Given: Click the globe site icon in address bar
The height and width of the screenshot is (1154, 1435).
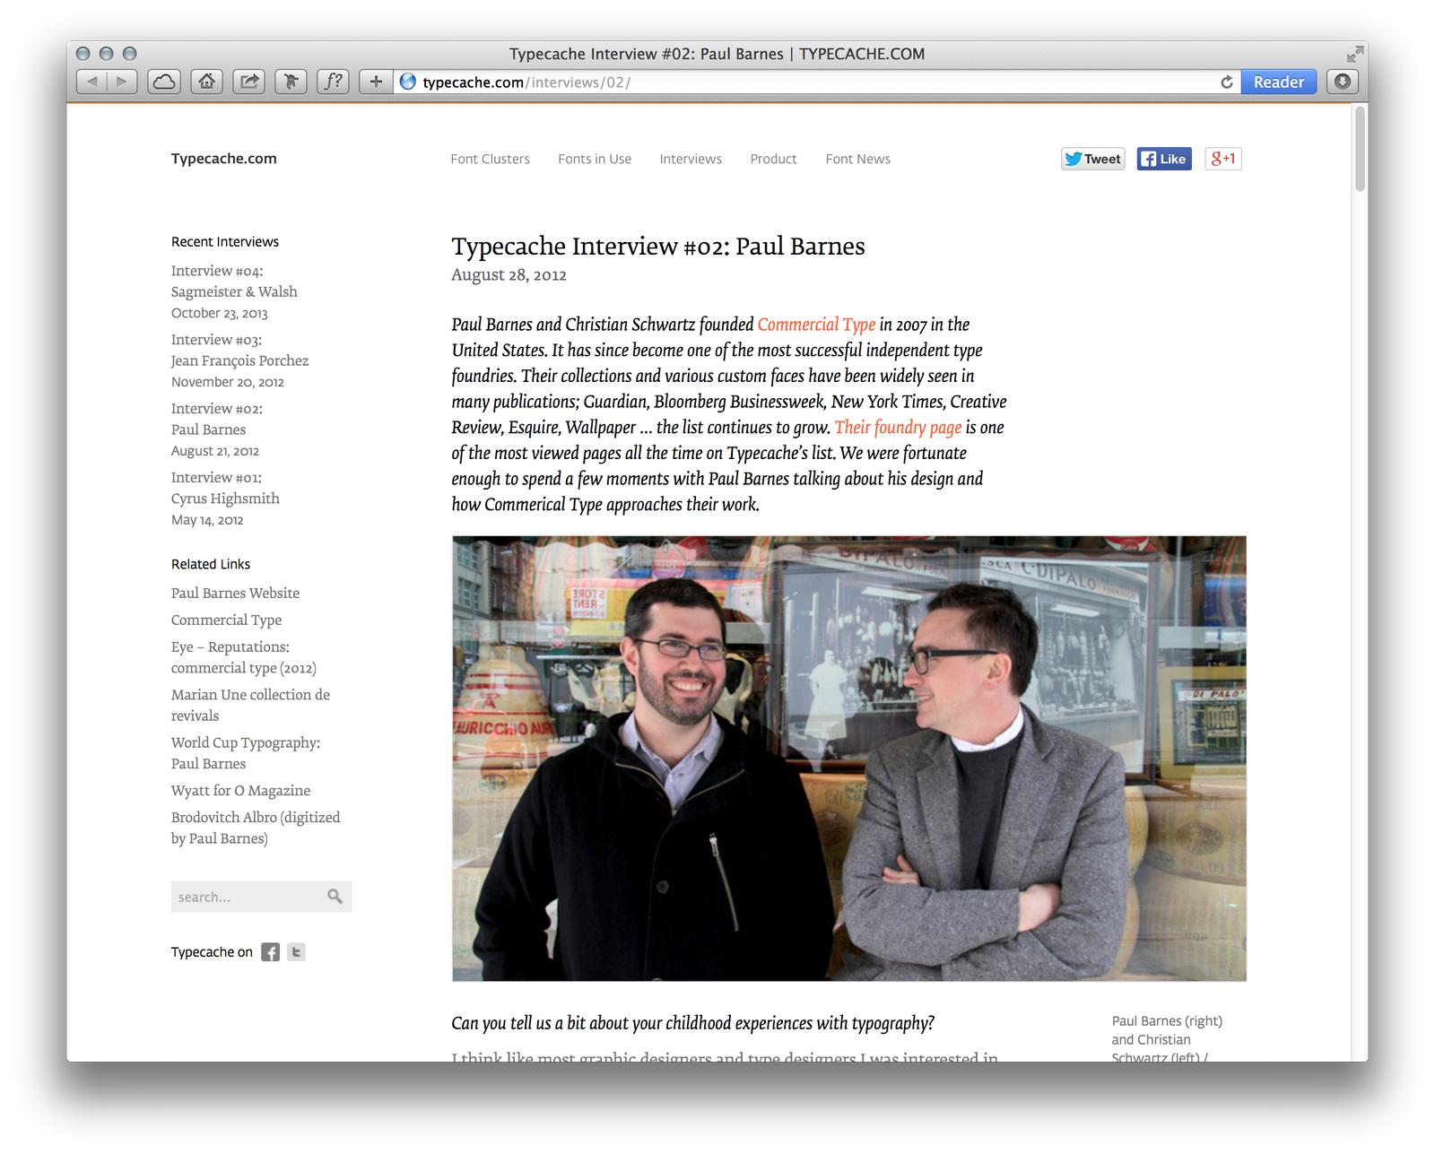Looking at the screenshot, I should (408, 82).
